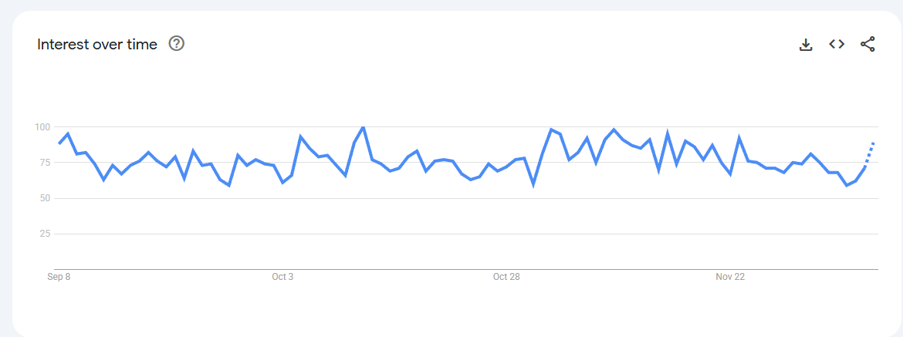
Task: Select the Oct 3 date label
Action: click(x=282, y=277)
